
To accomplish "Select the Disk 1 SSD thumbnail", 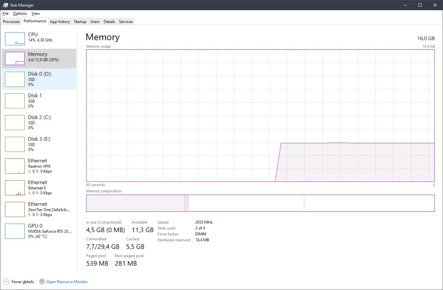I will pyautogui.click(x=15, y=101).
